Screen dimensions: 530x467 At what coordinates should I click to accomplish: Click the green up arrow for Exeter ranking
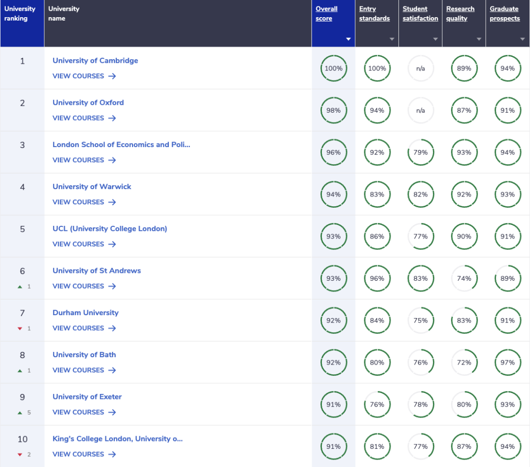click(20, 413)
